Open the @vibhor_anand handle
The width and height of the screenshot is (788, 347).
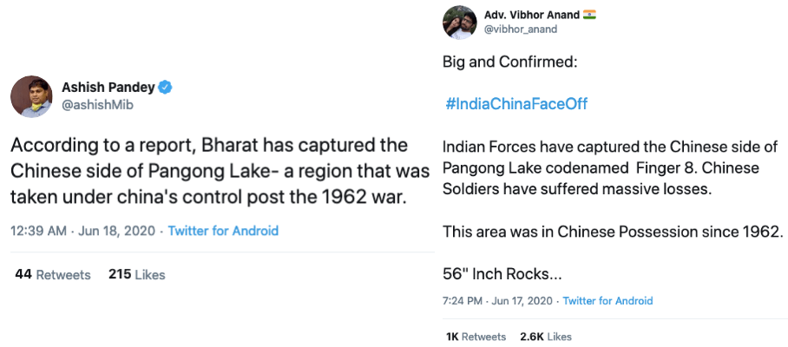click(521, 29)
